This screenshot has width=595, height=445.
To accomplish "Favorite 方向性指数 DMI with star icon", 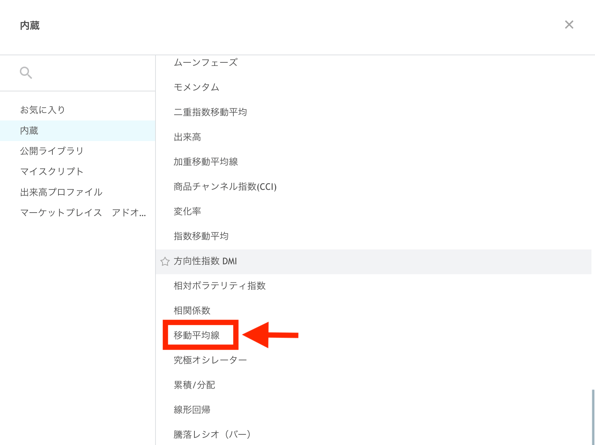I will pyautogui.click(x=165, y=261).
